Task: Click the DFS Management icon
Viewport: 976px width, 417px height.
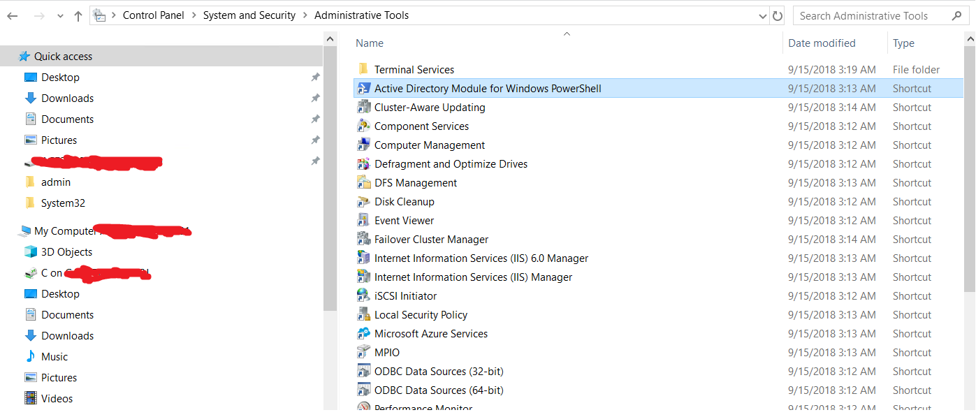Action: coord(363,182)
